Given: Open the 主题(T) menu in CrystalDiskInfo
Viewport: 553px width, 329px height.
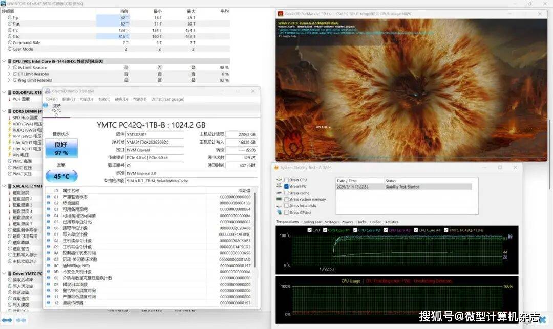Looking at the screenshot, I should 103,99.
